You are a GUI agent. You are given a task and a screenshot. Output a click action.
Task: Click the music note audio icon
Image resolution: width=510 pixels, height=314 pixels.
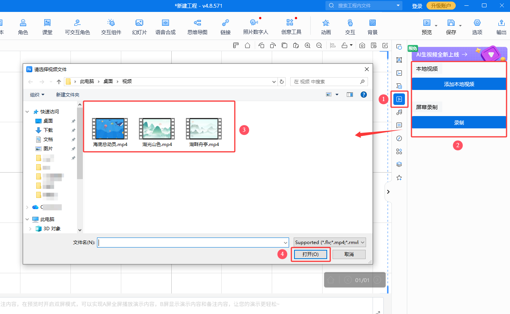(x=399, y=112)
